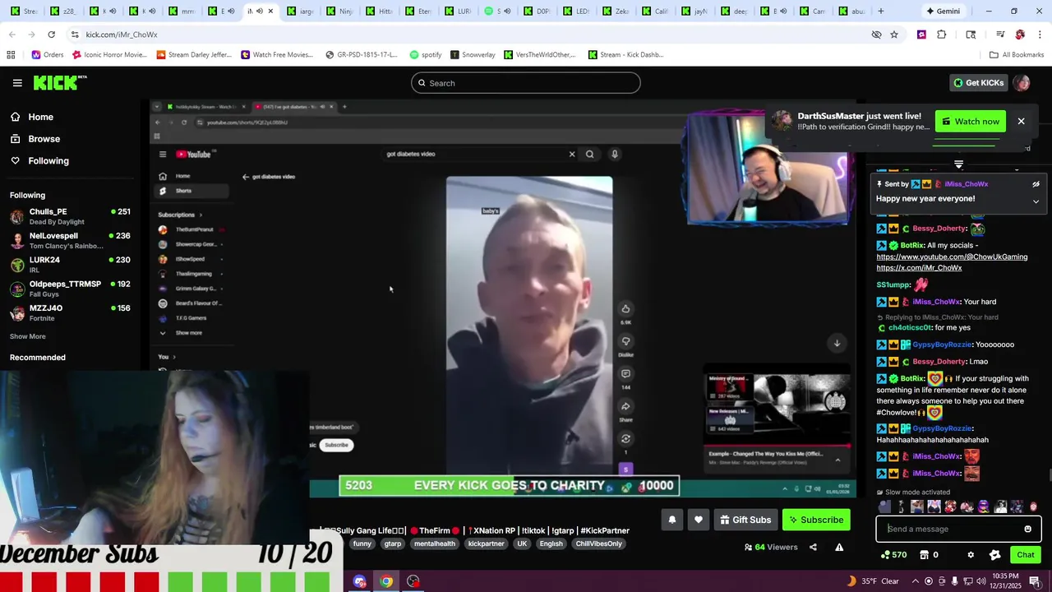Screen dimensions: 1052x592
Task: Subscribe to the channel
Action: point(816,520)
